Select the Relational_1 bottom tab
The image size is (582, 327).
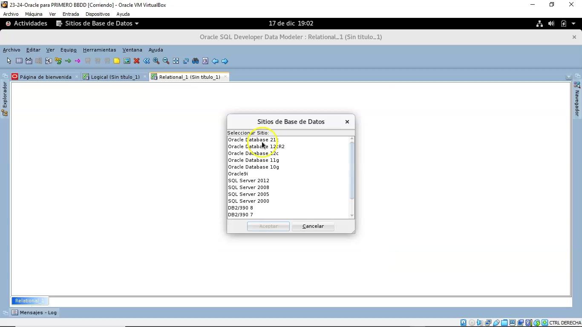click(x=30, y=301)
